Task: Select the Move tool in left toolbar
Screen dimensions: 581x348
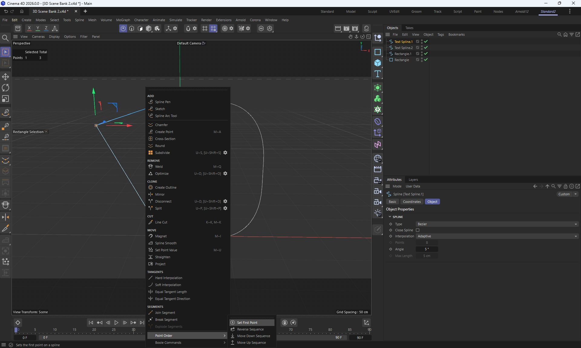Action: [5, 76]
